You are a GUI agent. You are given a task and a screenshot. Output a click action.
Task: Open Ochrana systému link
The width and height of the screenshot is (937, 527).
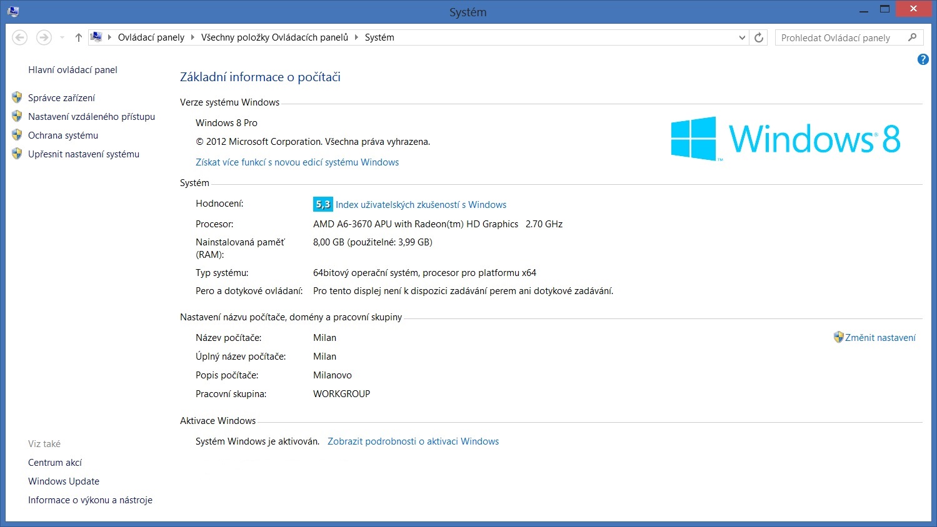point(63,135)
